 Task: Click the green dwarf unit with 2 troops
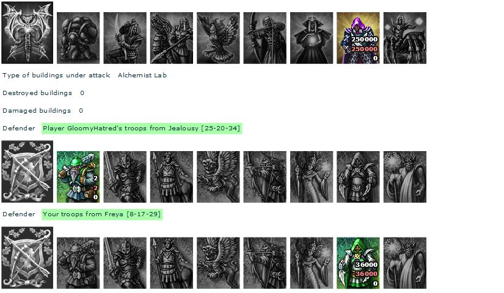tap(78, 177)
